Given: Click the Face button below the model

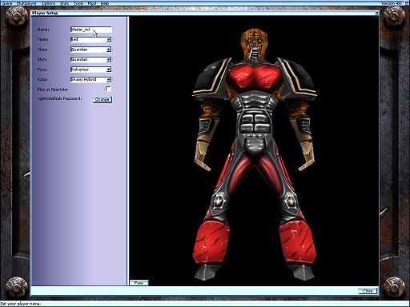Looking at the screenshot, I should tap(139, 283).
